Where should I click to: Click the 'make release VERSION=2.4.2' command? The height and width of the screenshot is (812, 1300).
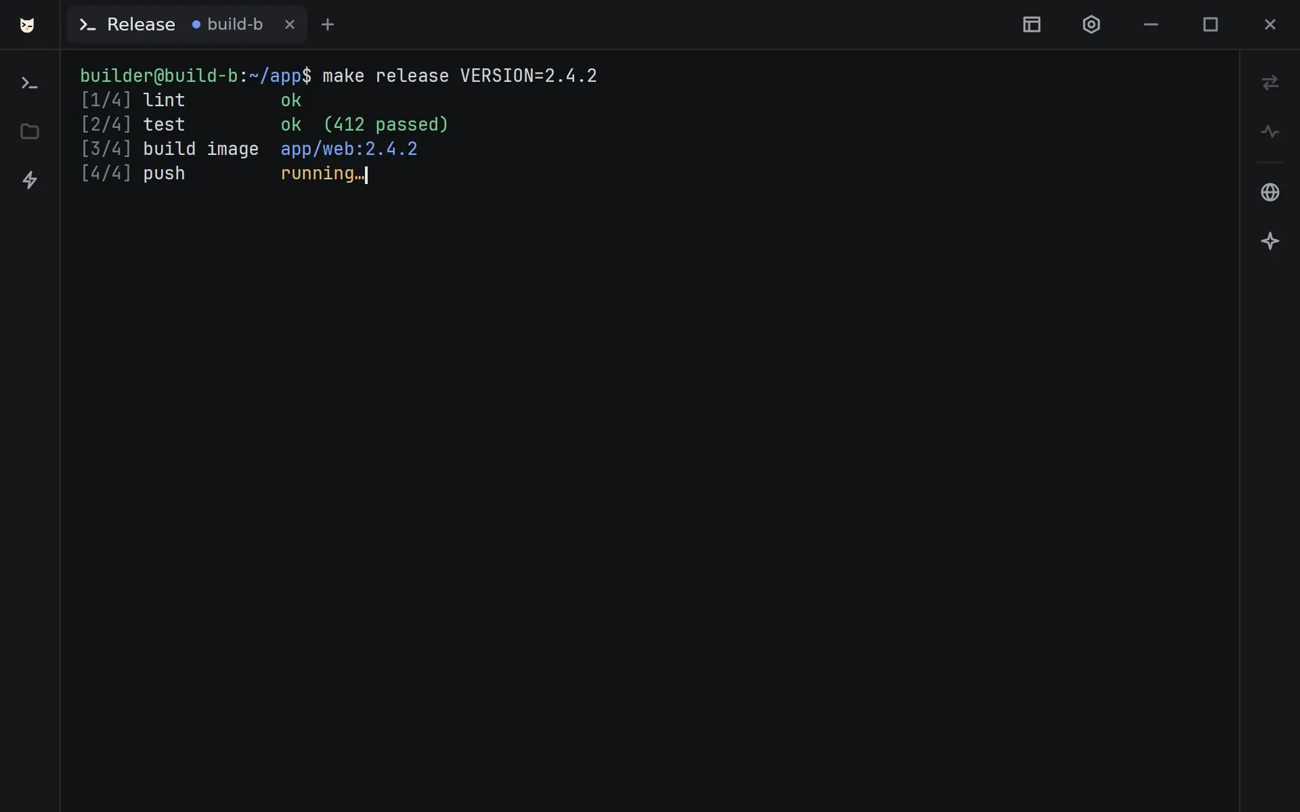pos(460,76)
